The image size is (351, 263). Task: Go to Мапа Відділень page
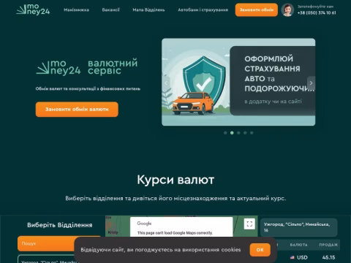pyautogui.click(x=148, y=10)
